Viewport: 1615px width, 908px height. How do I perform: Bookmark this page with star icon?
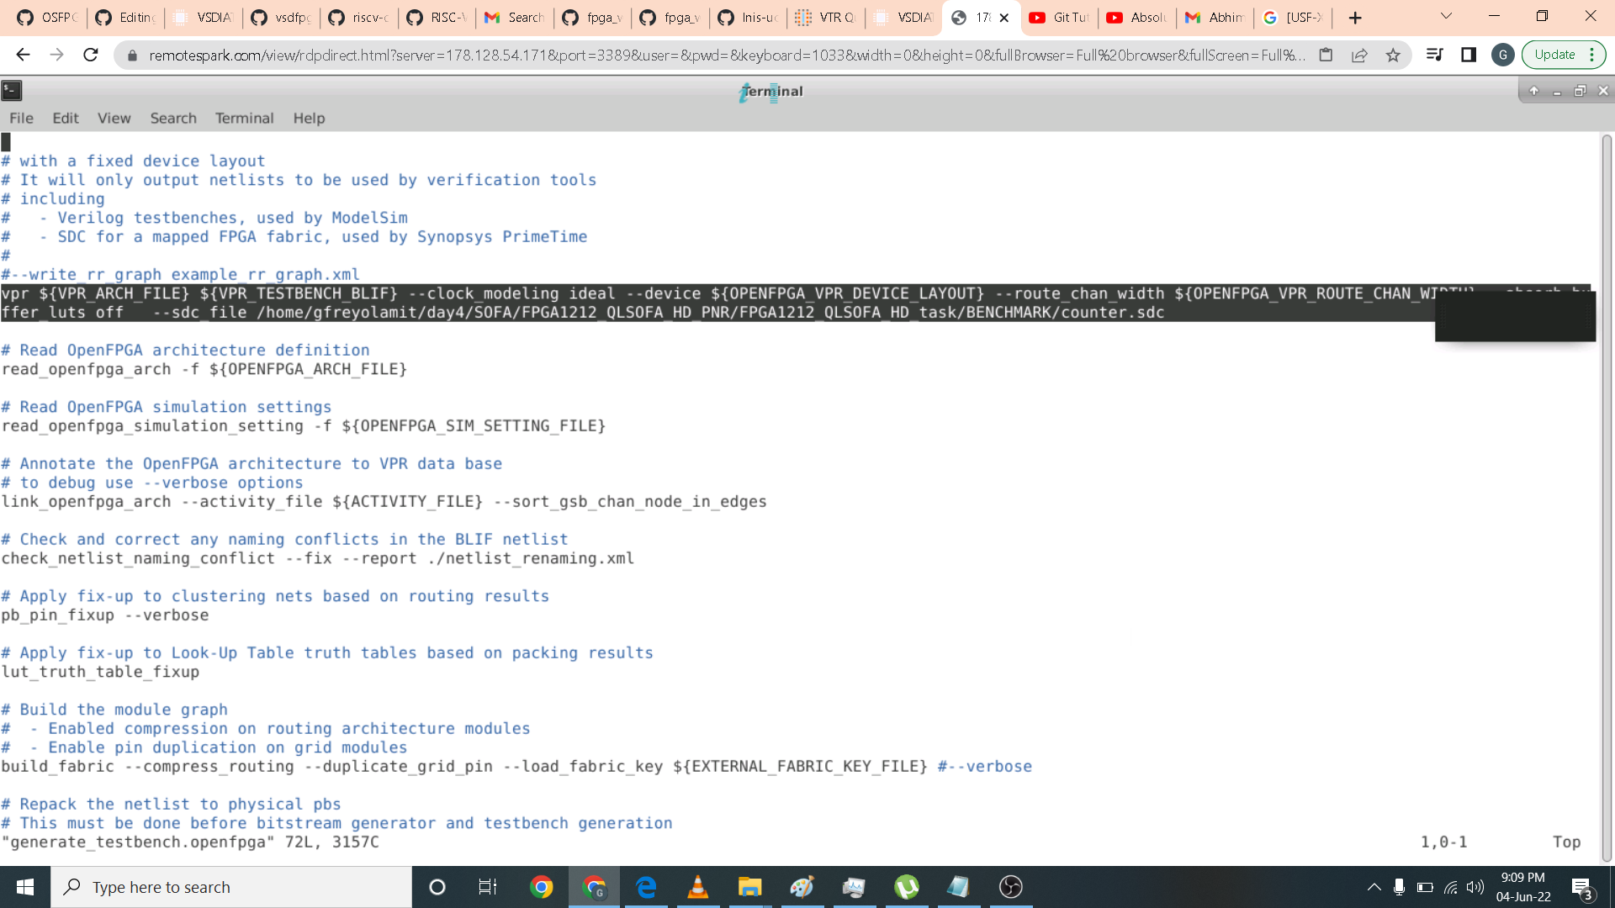pos(1393,55)
